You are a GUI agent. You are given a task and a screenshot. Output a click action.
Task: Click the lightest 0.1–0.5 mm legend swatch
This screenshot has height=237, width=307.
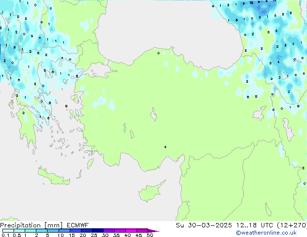[x=8, y=231]
